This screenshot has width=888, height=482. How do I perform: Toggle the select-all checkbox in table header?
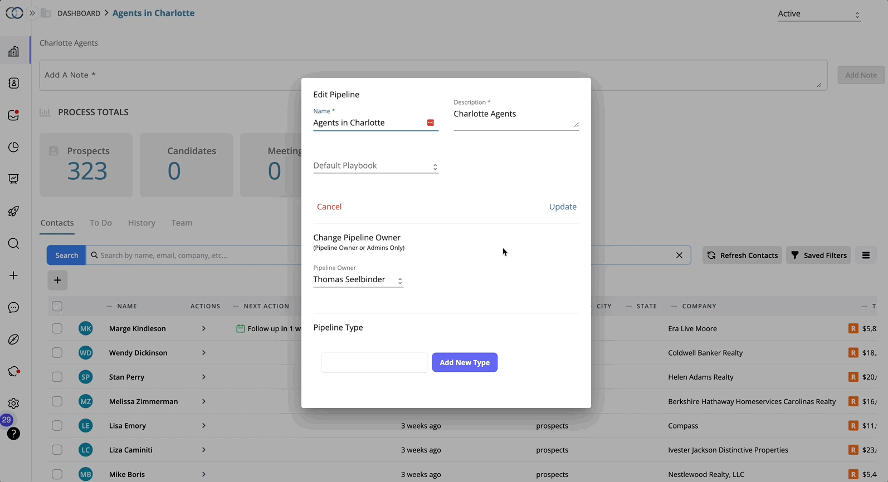pyautogui.click(x=57, y=306)
